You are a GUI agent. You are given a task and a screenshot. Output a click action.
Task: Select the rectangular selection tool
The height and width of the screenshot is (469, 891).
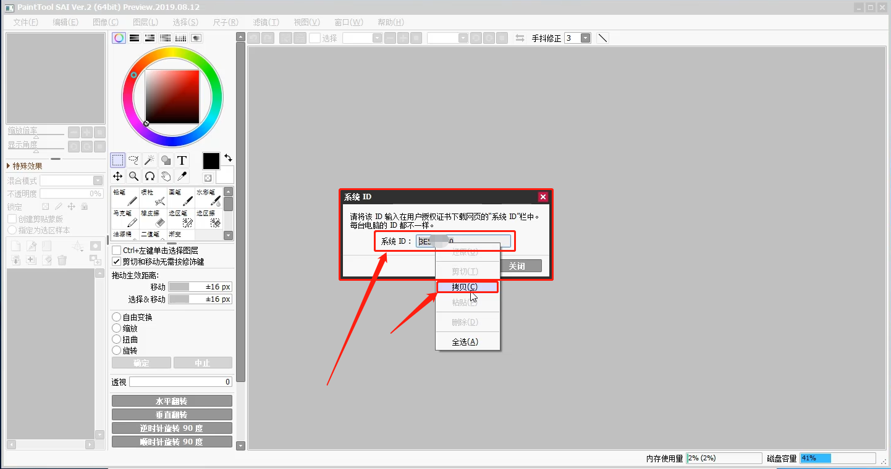click(117, 160)
